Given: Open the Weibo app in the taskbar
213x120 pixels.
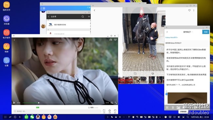Looking at the screenshot, I should pyautogui.click(x=55, y=117).
